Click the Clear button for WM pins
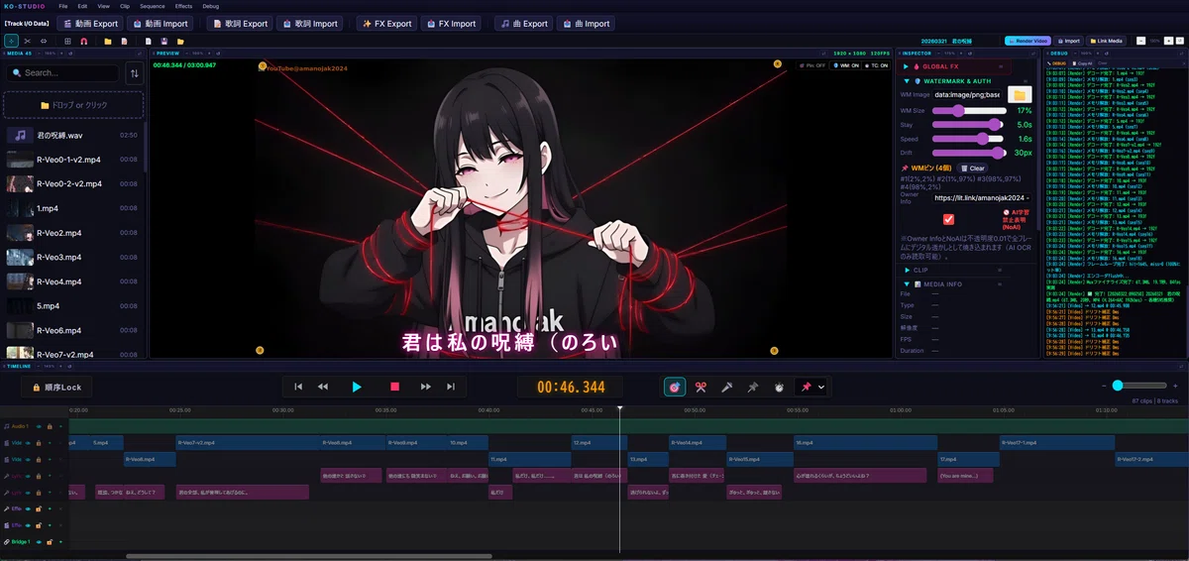Image resolution: width=1189 pixels, height=561 pixels. [x=972, y=168]
